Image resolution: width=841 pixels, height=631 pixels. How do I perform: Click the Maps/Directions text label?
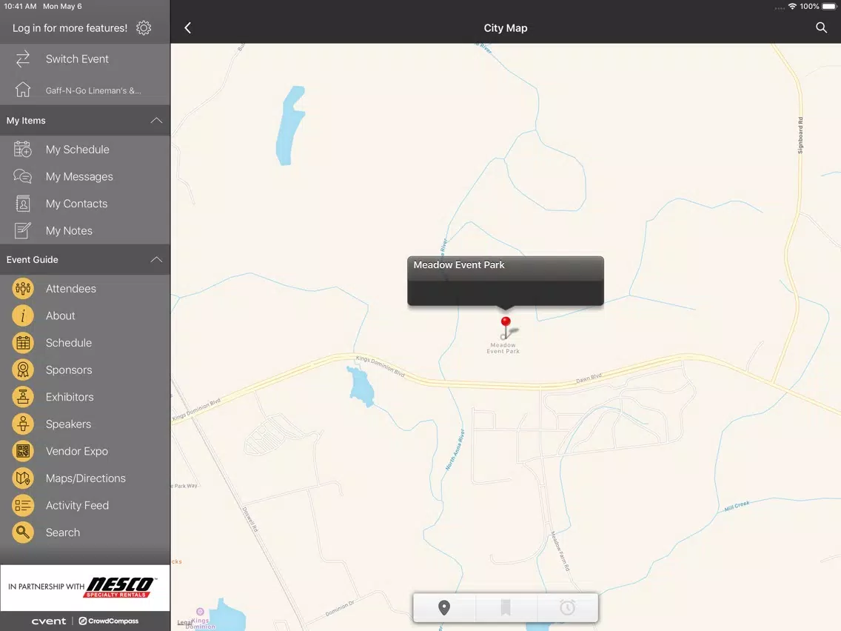86,478
